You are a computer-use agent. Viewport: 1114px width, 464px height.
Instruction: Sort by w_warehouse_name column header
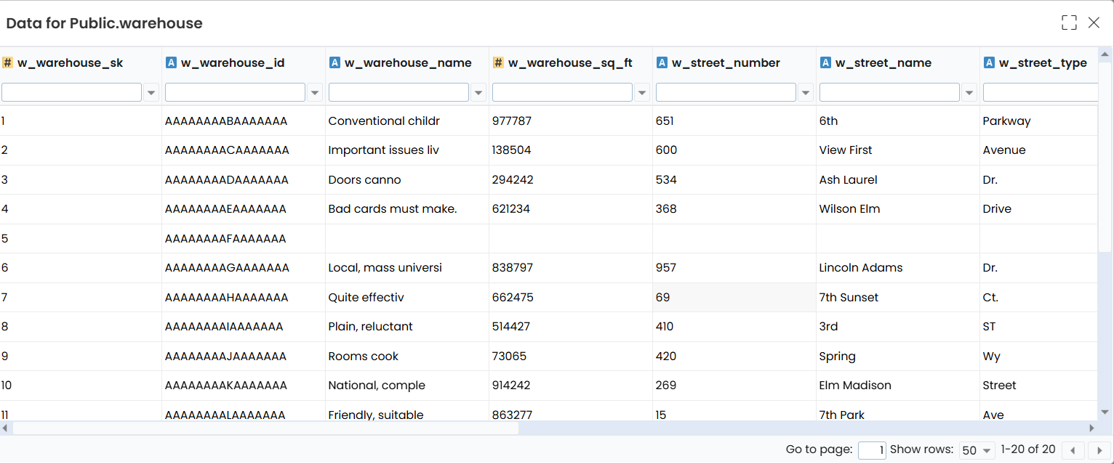coord(408,62)
